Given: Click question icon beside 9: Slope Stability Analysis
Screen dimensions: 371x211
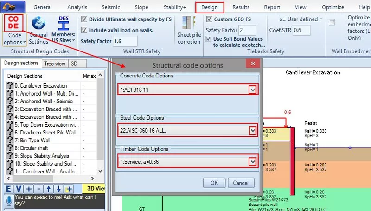Looking at the screenshot, I should 10,156.
